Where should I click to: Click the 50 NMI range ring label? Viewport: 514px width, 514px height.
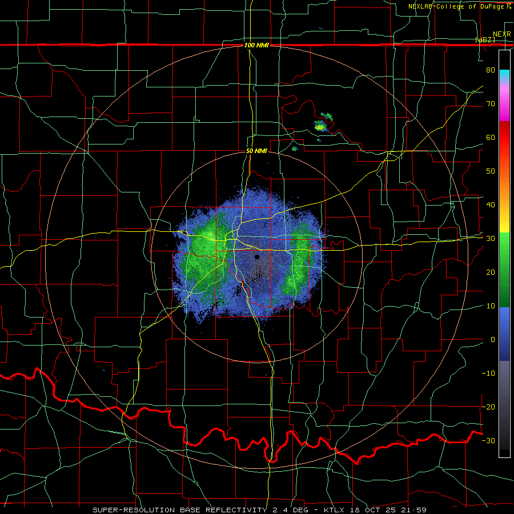256,151
